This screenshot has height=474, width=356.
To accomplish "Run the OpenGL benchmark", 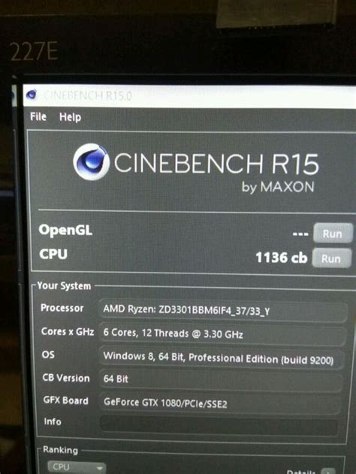I will [333, 233].
